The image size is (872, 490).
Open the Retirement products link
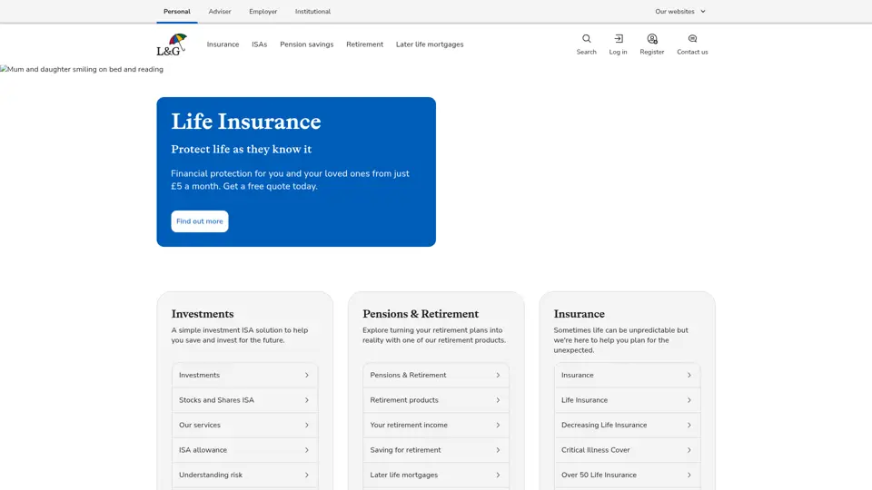pyautogui.click(x=436, y=400)
